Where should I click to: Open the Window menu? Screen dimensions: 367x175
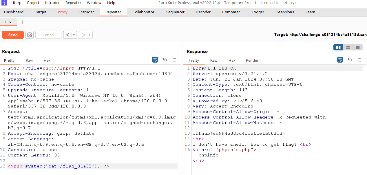(94, 3)
